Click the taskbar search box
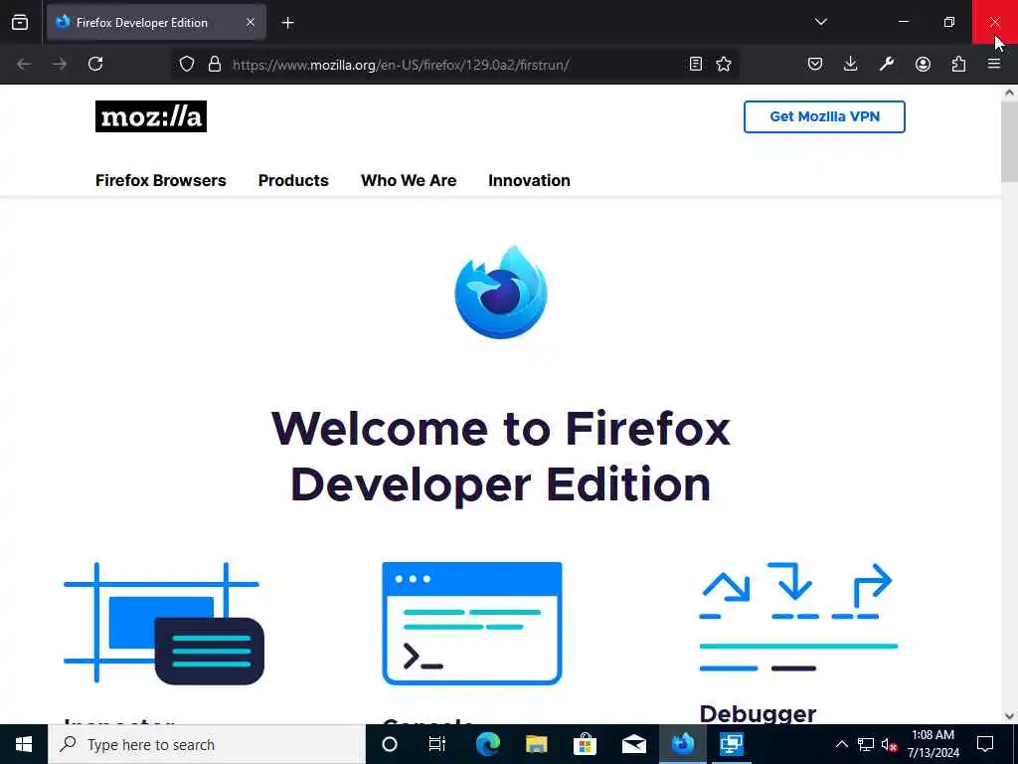This screenshot has height=764, width=1018. [207, 744]
